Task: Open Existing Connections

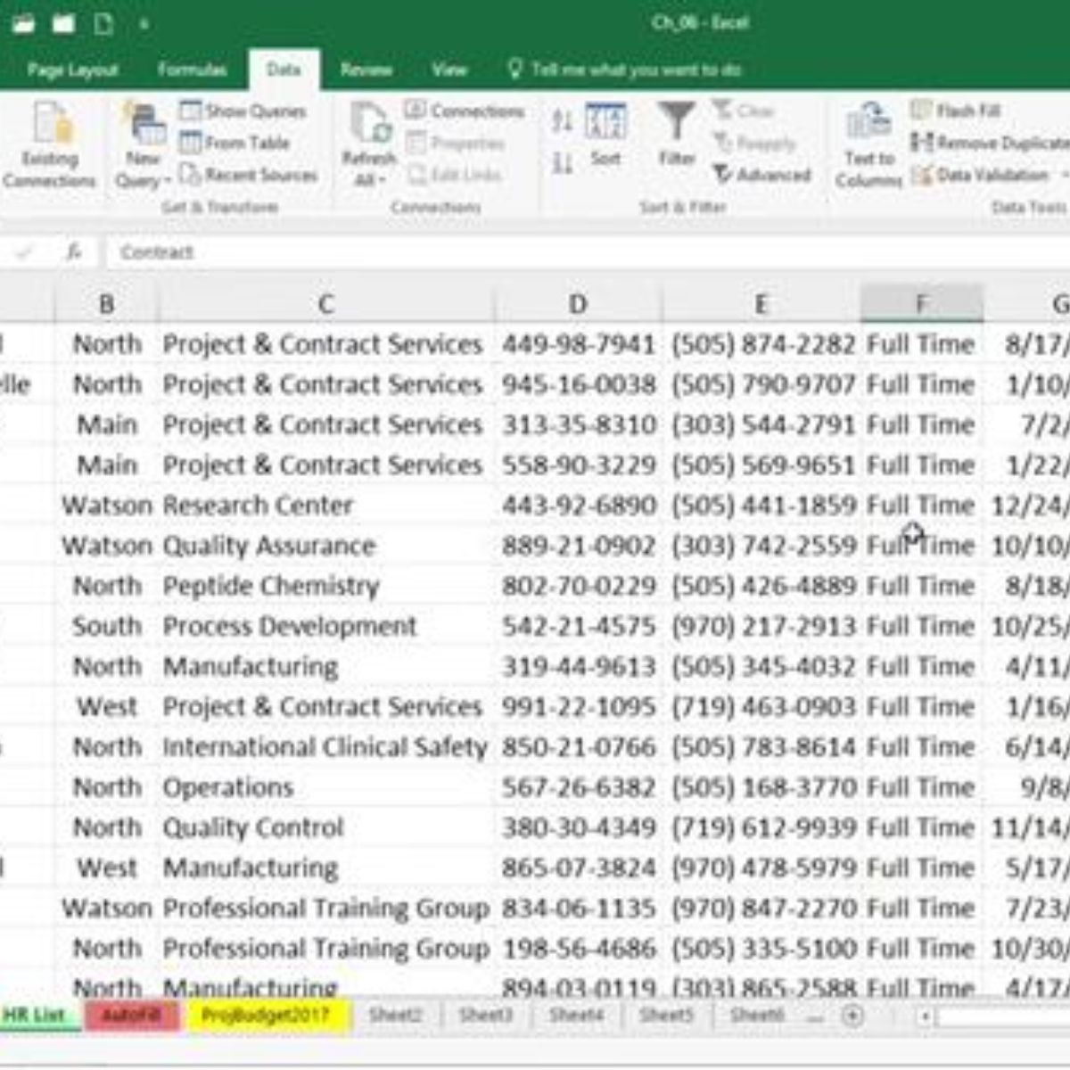Action: (x=49, y=144)
